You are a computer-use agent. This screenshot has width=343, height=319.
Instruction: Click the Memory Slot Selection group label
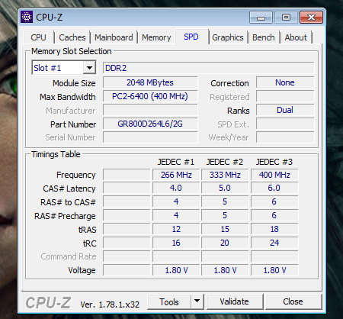coord(72,51)
